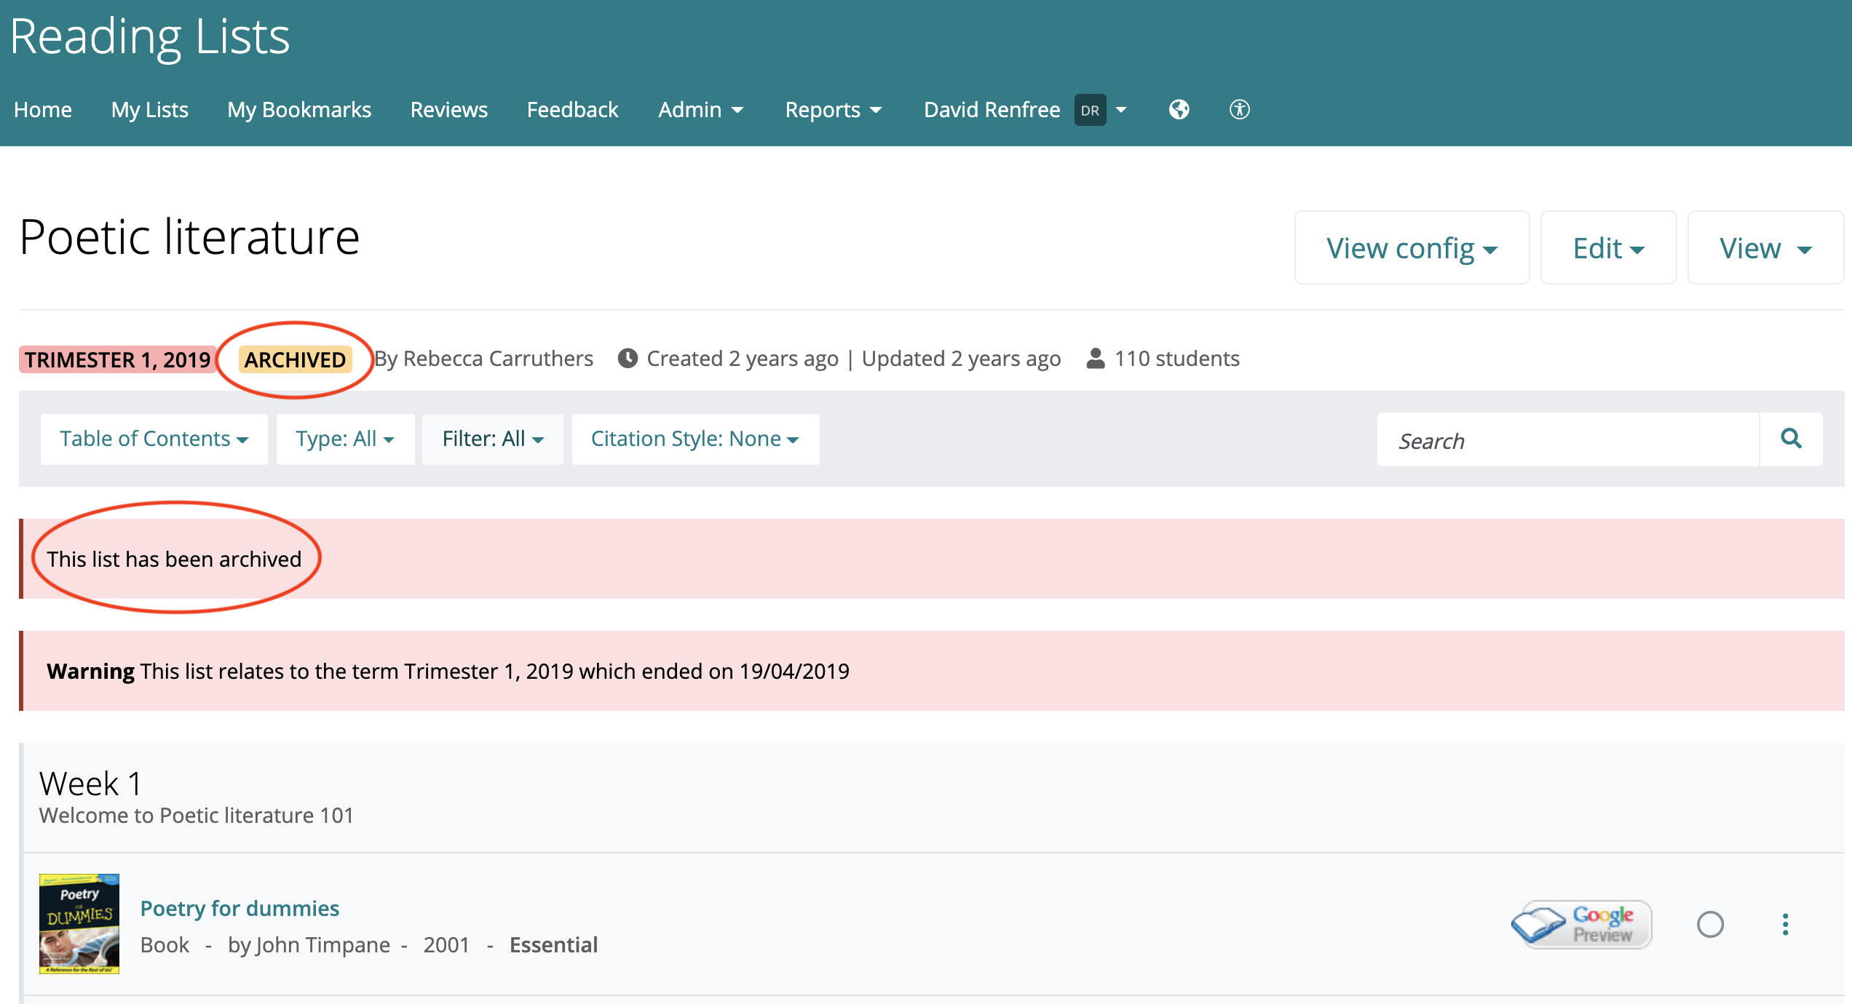
Task: Click the DR user avatar badge
Action: click(x=1089, y=110)
